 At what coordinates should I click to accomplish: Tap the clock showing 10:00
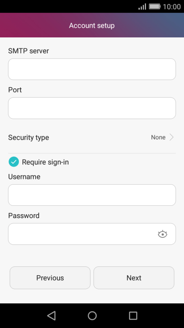pyautogui.click(x=172, y=7)
